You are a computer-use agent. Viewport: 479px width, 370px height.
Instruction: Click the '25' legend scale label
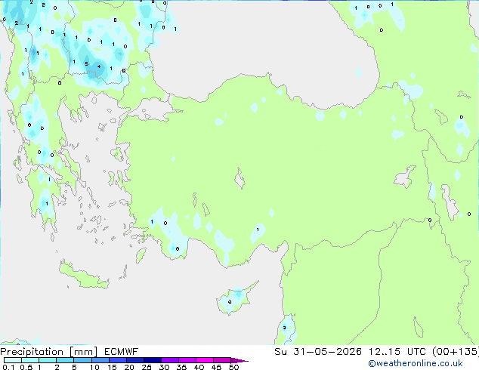[x=147, y=367]
